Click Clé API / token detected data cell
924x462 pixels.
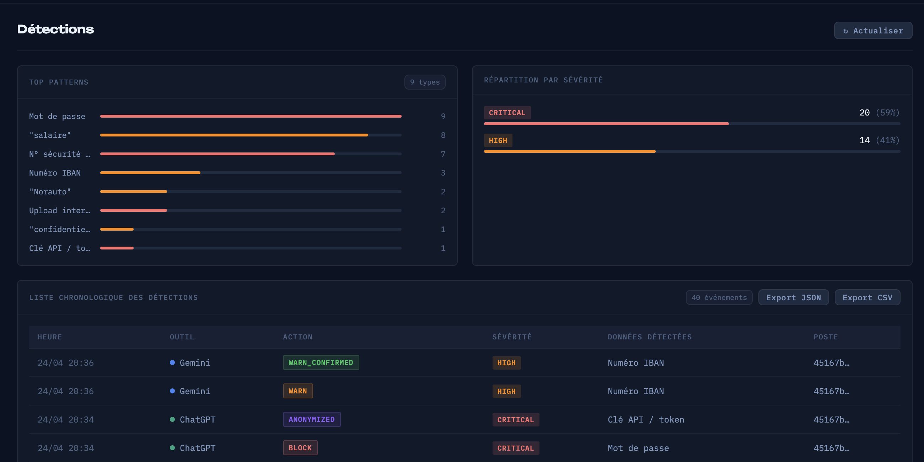646,419
